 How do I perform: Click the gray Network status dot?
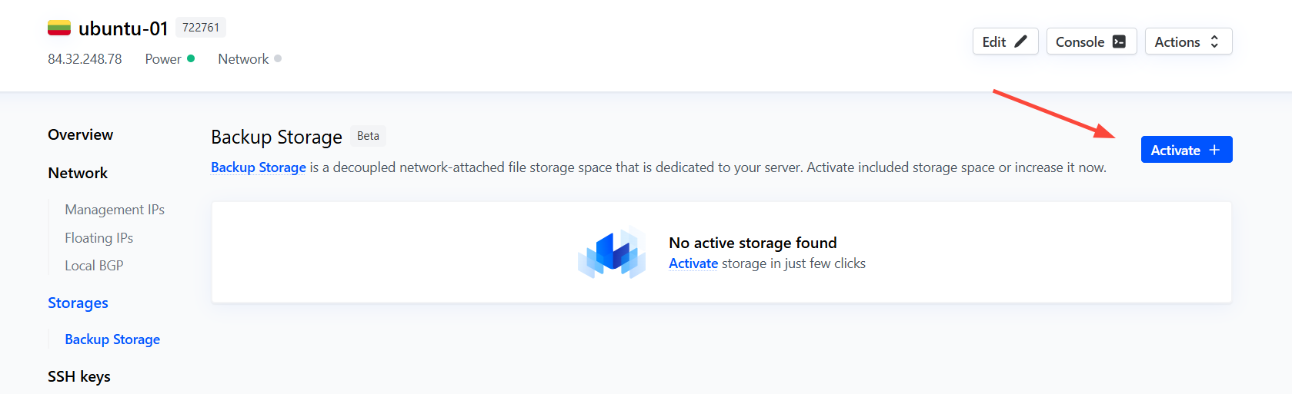[x=278, y=58]
